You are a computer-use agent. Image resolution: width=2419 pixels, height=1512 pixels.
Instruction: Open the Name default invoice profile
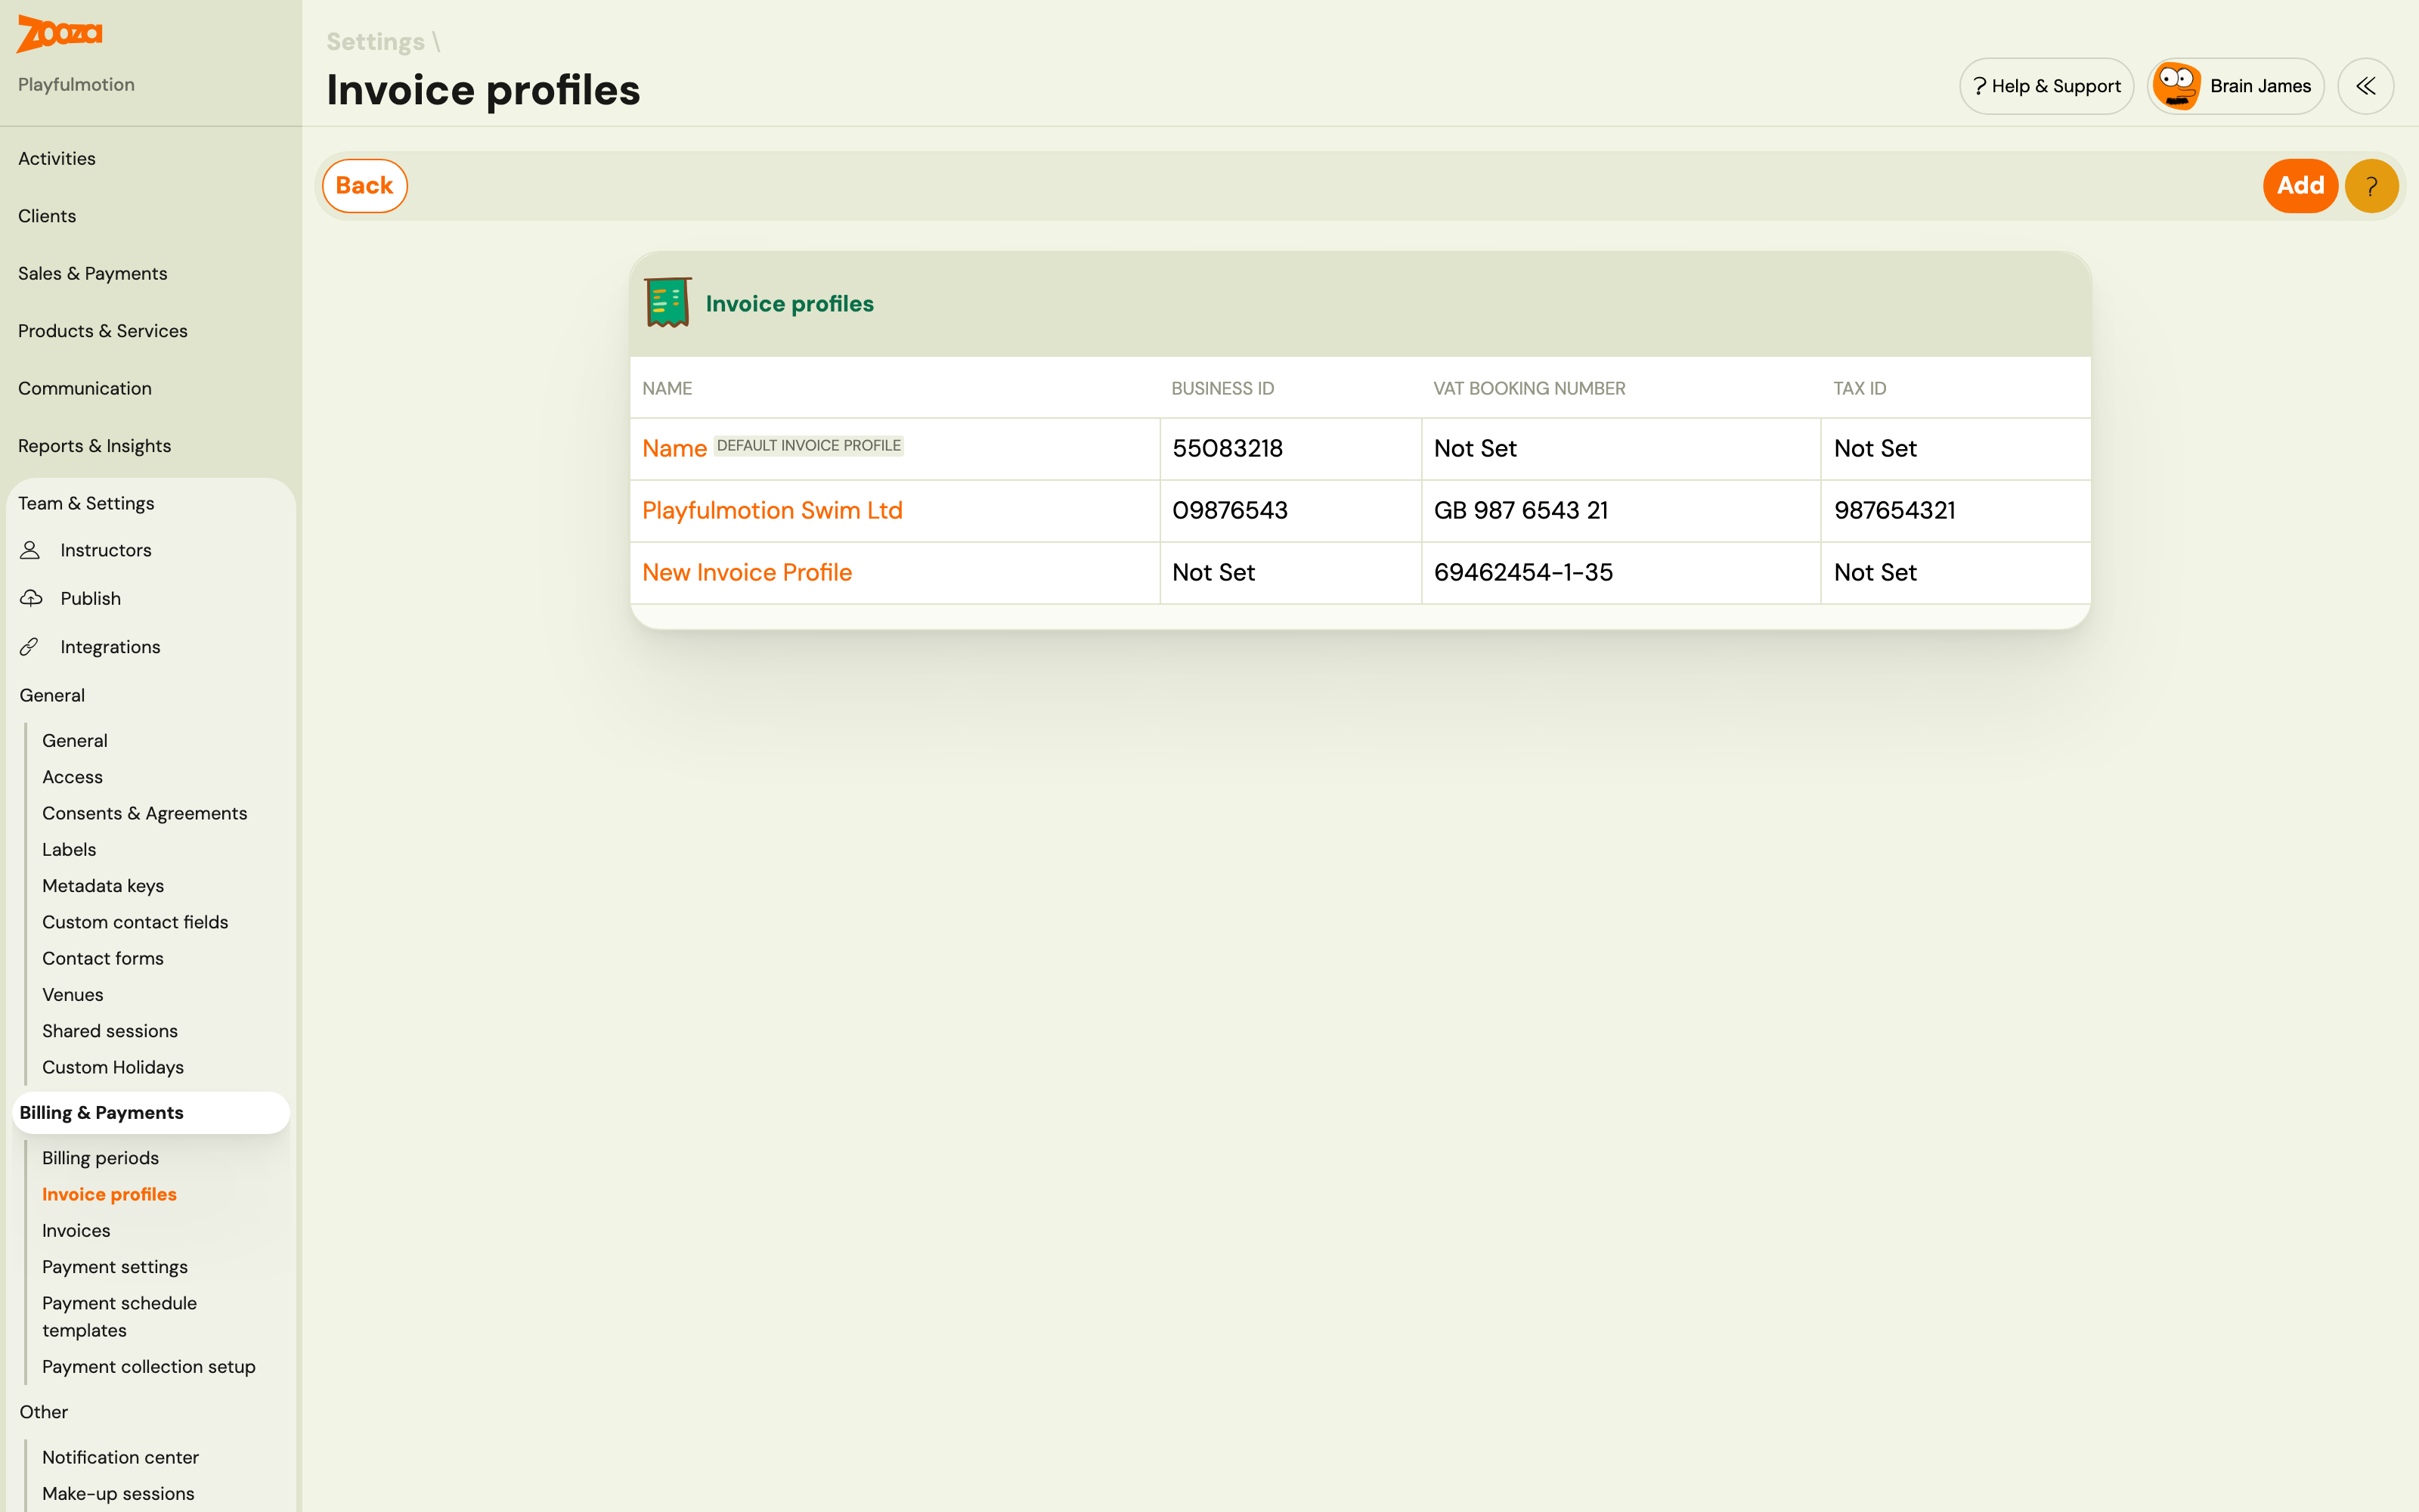674,449
